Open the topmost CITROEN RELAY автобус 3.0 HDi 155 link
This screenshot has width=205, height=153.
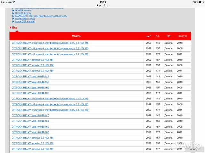[x=33, y=60]
